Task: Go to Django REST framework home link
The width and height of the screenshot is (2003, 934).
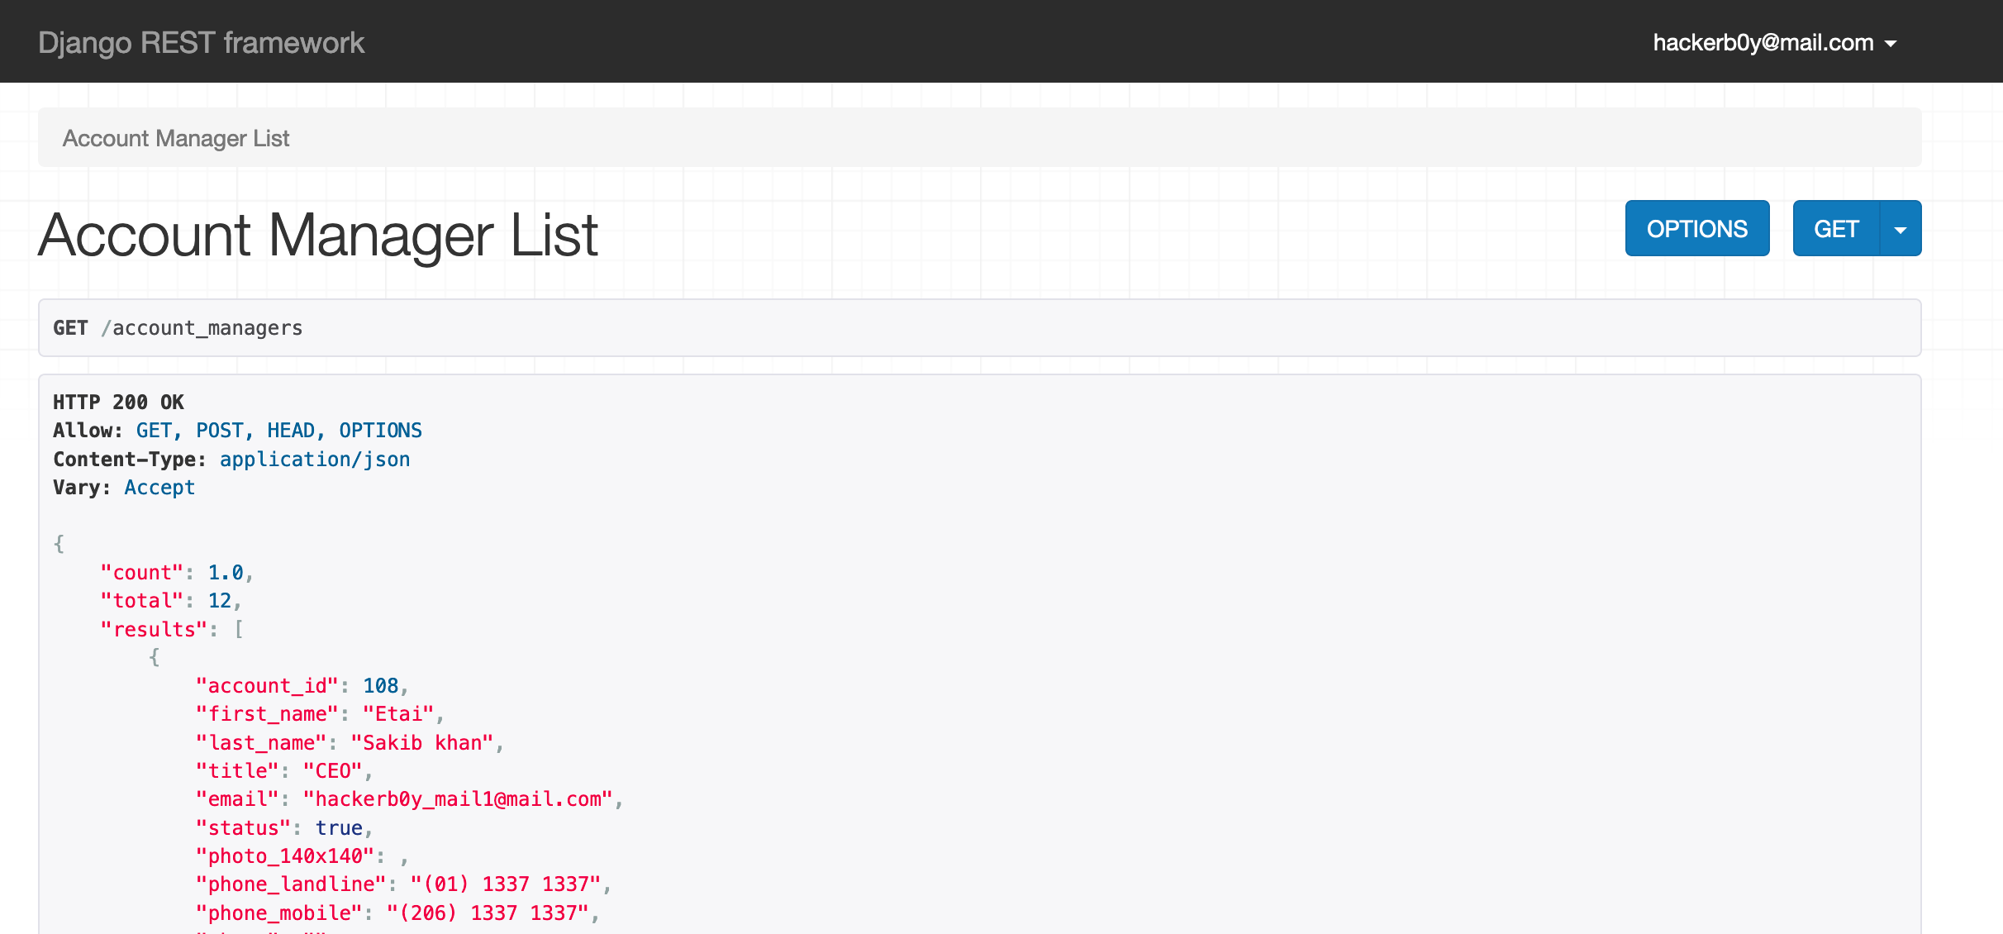Action: tap(201, 43)
